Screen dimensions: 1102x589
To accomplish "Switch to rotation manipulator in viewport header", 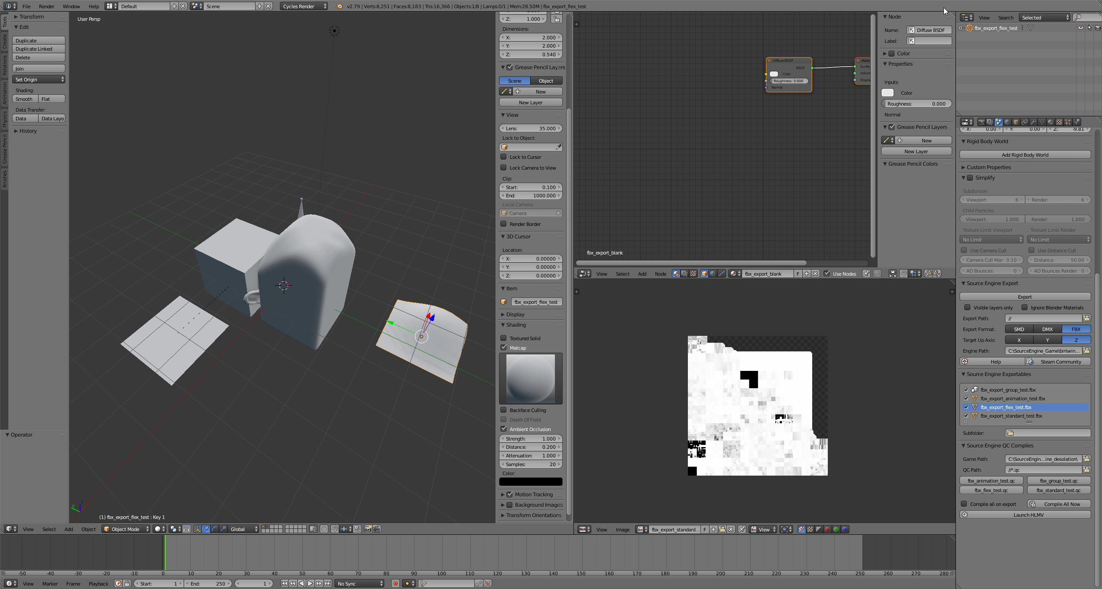I will click(x=214, y=529).
